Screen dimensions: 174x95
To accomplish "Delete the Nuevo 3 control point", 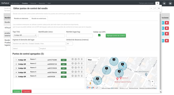I will 82,68.
